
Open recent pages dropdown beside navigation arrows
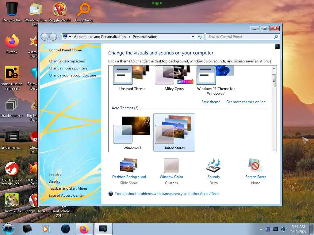pos(59,37)
